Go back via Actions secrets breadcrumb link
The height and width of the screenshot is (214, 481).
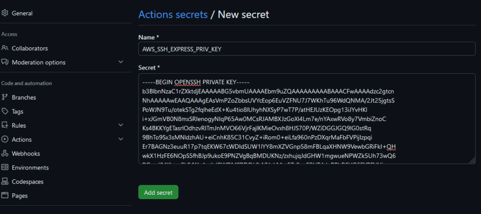[x=173, y=15]
